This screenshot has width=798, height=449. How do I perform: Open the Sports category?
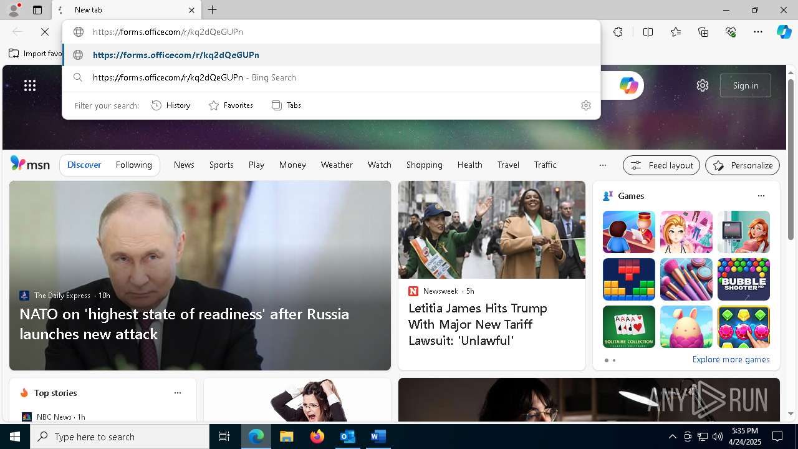221,165
